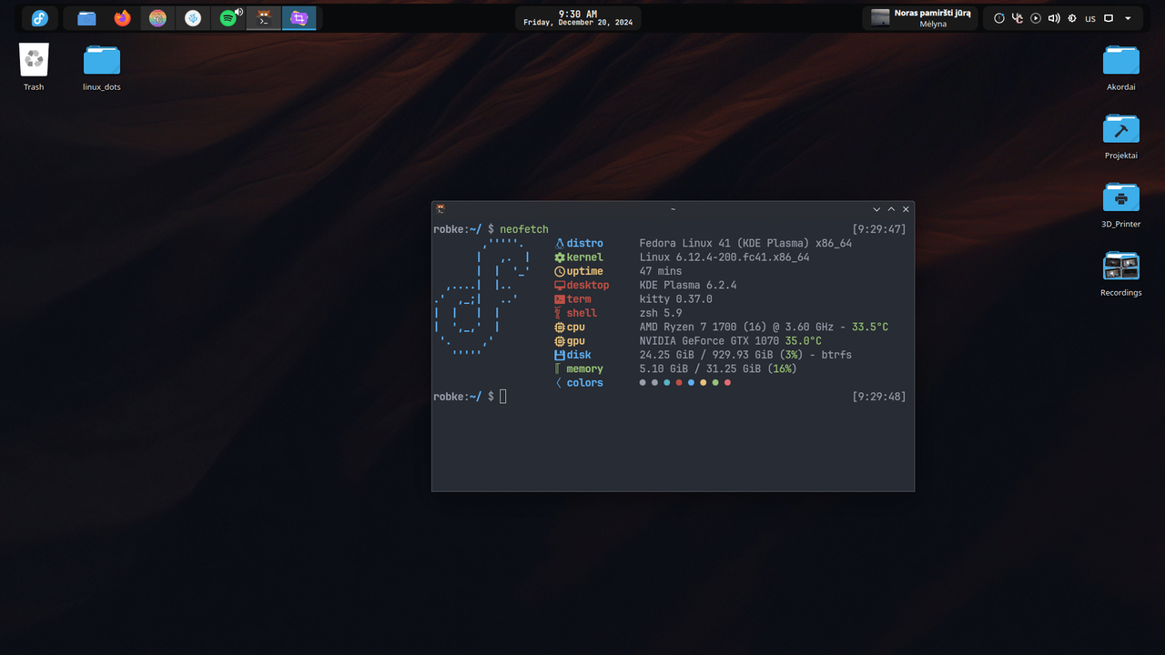The height and width of the screenshot is (655, 1165).
Task: Open Firefox from the top panel
Action: tap(122, 18)
